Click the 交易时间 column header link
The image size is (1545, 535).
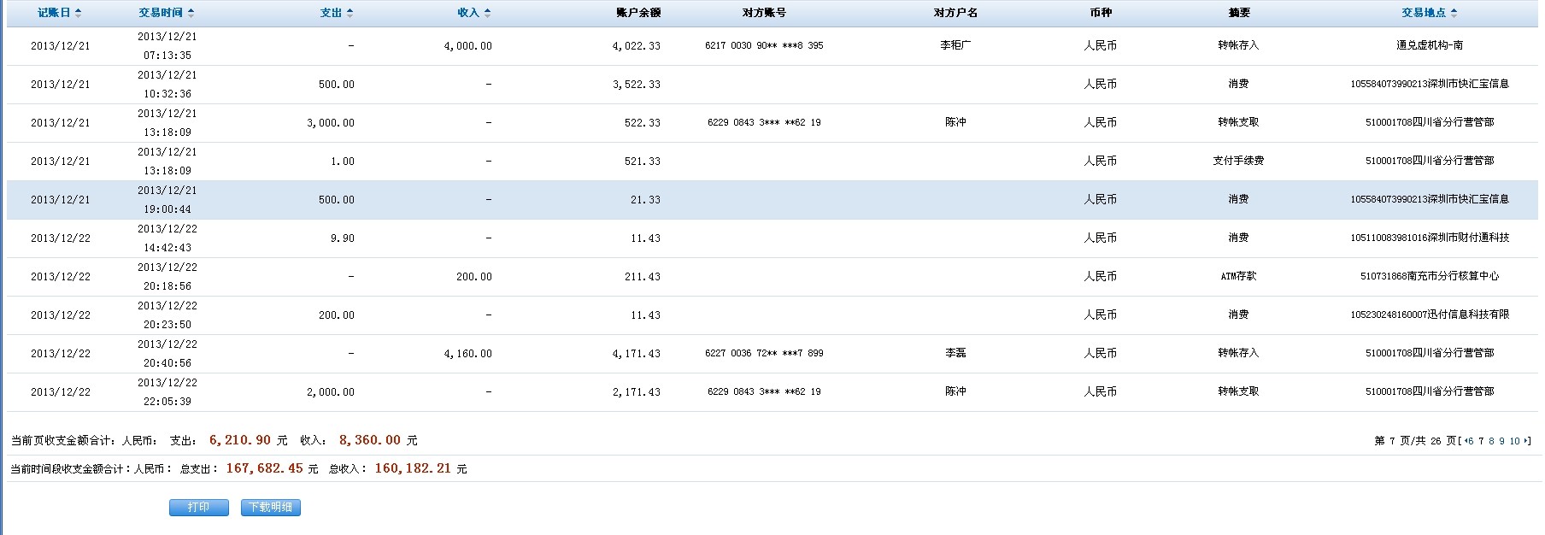[x=161, y=13]
